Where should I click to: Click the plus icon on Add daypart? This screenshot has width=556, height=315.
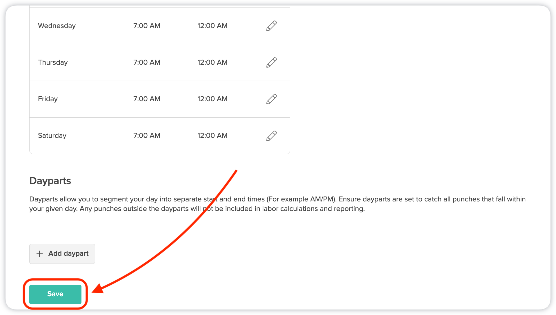pos(39,253)
